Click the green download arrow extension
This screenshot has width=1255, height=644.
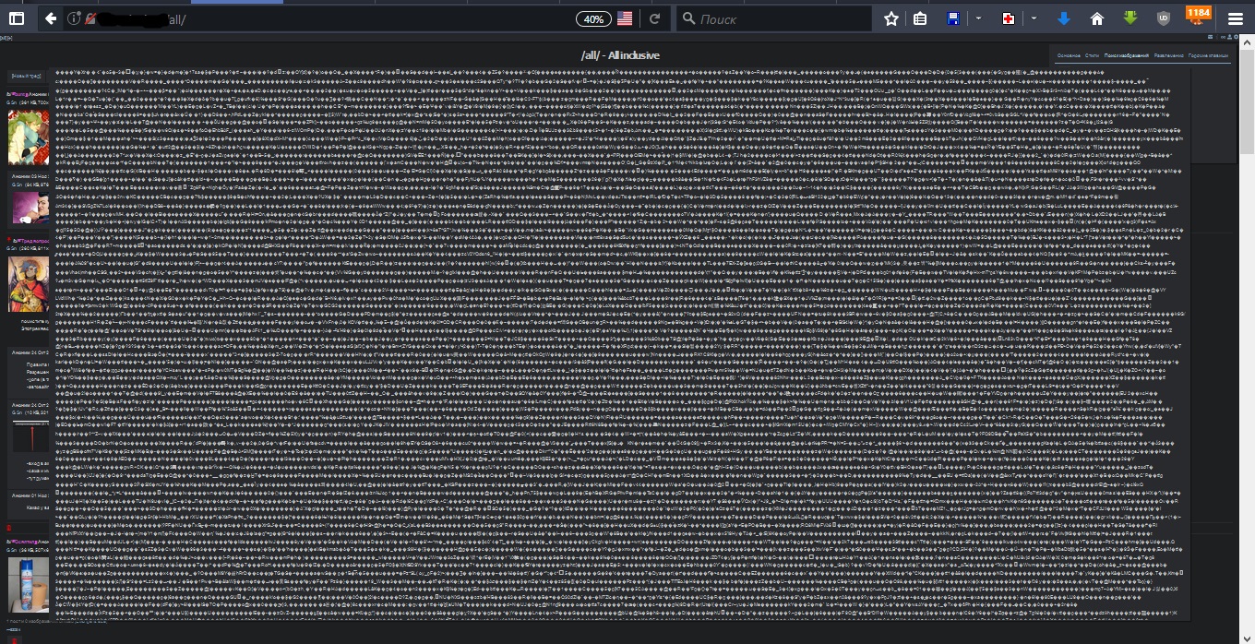[1130, 18]
